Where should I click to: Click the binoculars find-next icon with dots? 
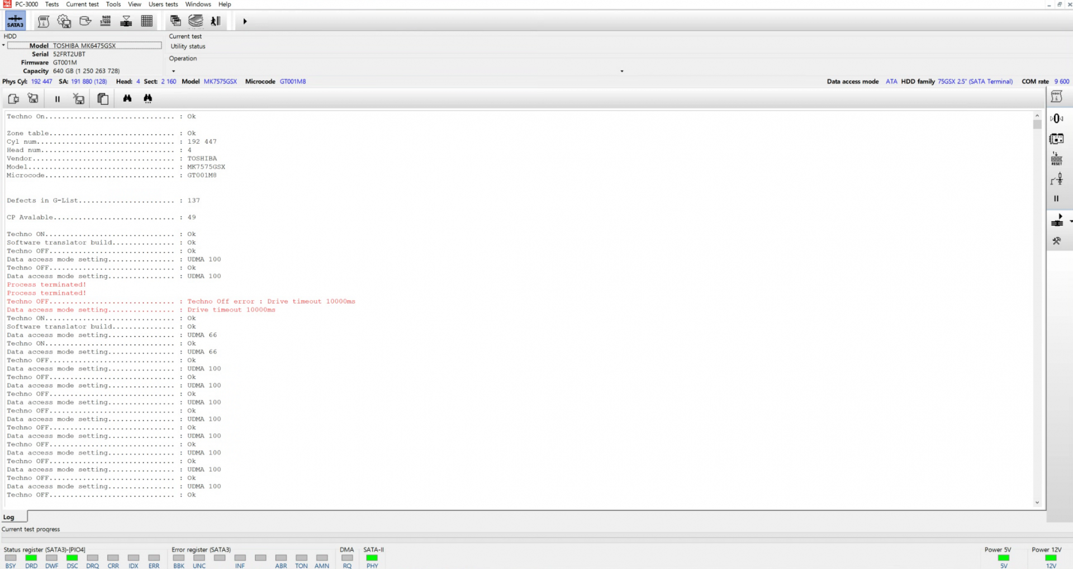(x=148, y=98)
